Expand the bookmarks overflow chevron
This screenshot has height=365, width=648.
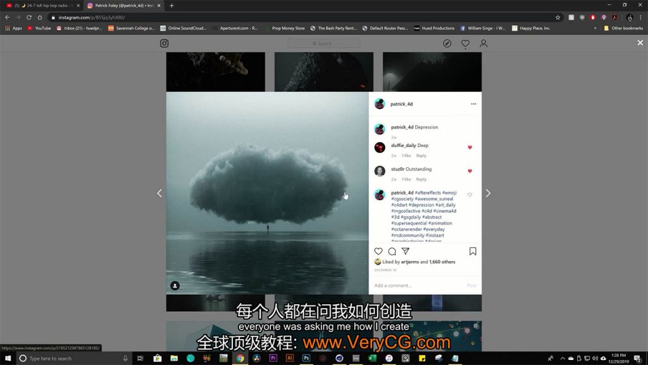[x=595, y=28]
